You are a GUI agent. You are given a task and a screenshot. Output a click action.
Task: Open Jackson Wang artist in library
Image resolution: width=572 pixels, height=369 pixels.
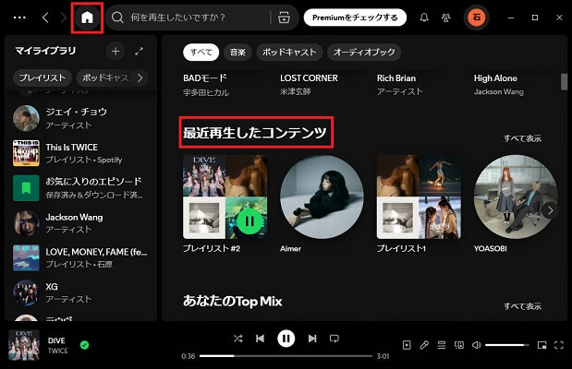80,223
